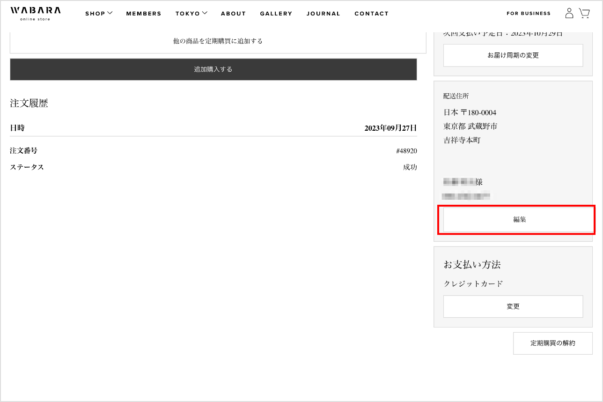Viewport: 603px width, 402px height.
Task: Open the JOURNAL page
Action: [x=323, y=14]
